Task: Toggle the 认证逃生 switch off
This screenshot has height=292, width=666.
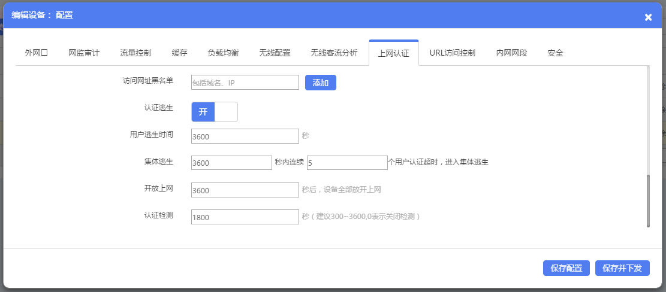Action: (x=214, y=112)
